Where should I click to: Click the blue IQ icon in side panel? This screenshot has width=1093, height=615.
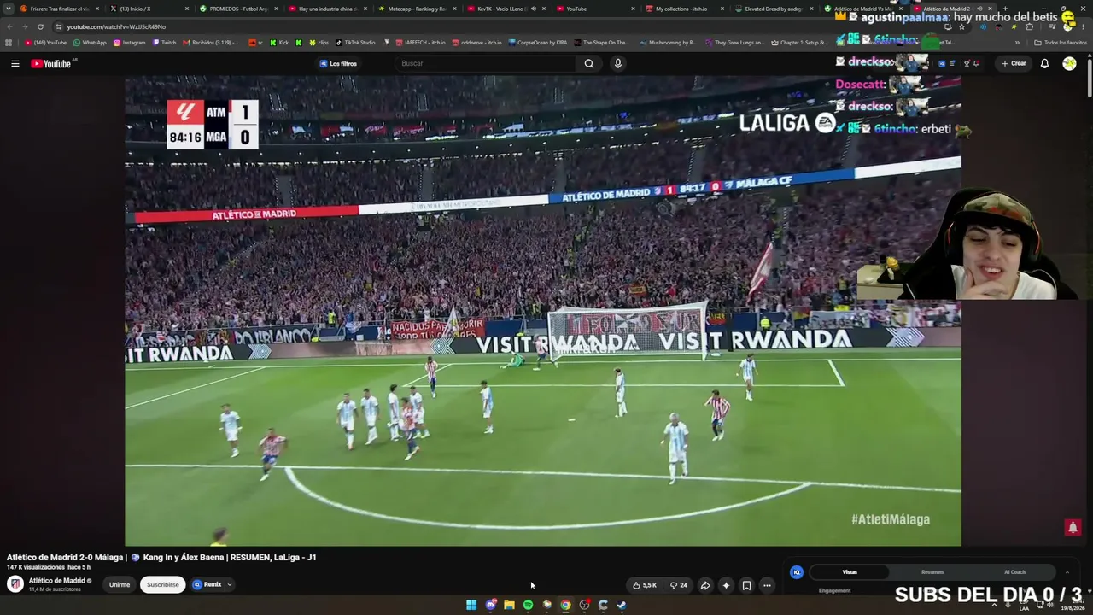797,572
